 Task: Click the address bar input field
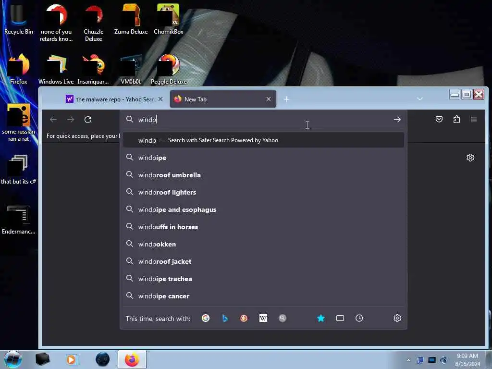point(264,120)
